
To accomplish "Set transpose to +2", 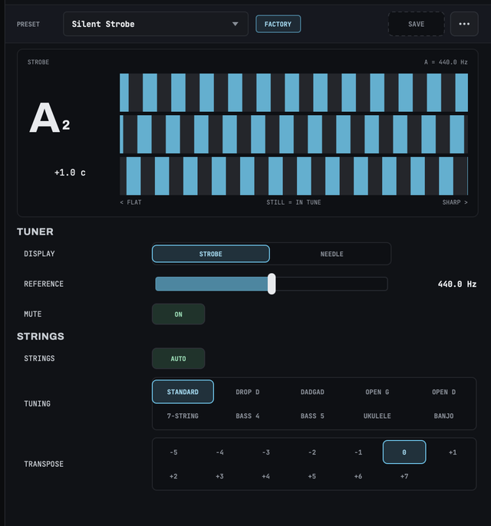I will click(173, 476).
